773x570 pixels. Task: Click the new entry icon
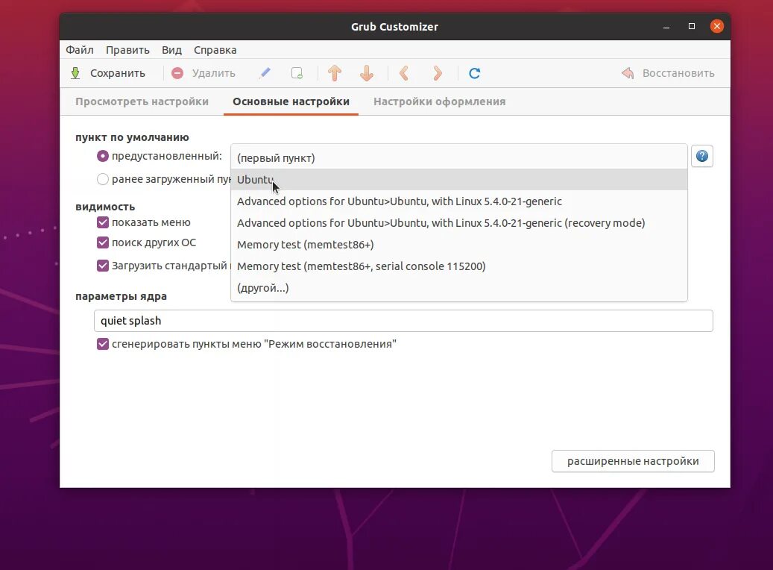pyautogui.click(x=297, y=74)
